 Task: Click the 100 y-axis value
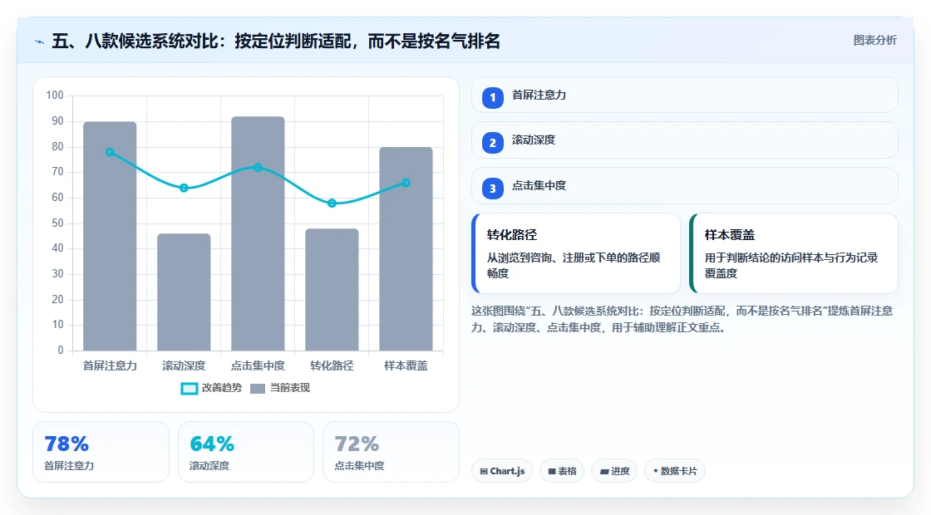tap(55, 96)
